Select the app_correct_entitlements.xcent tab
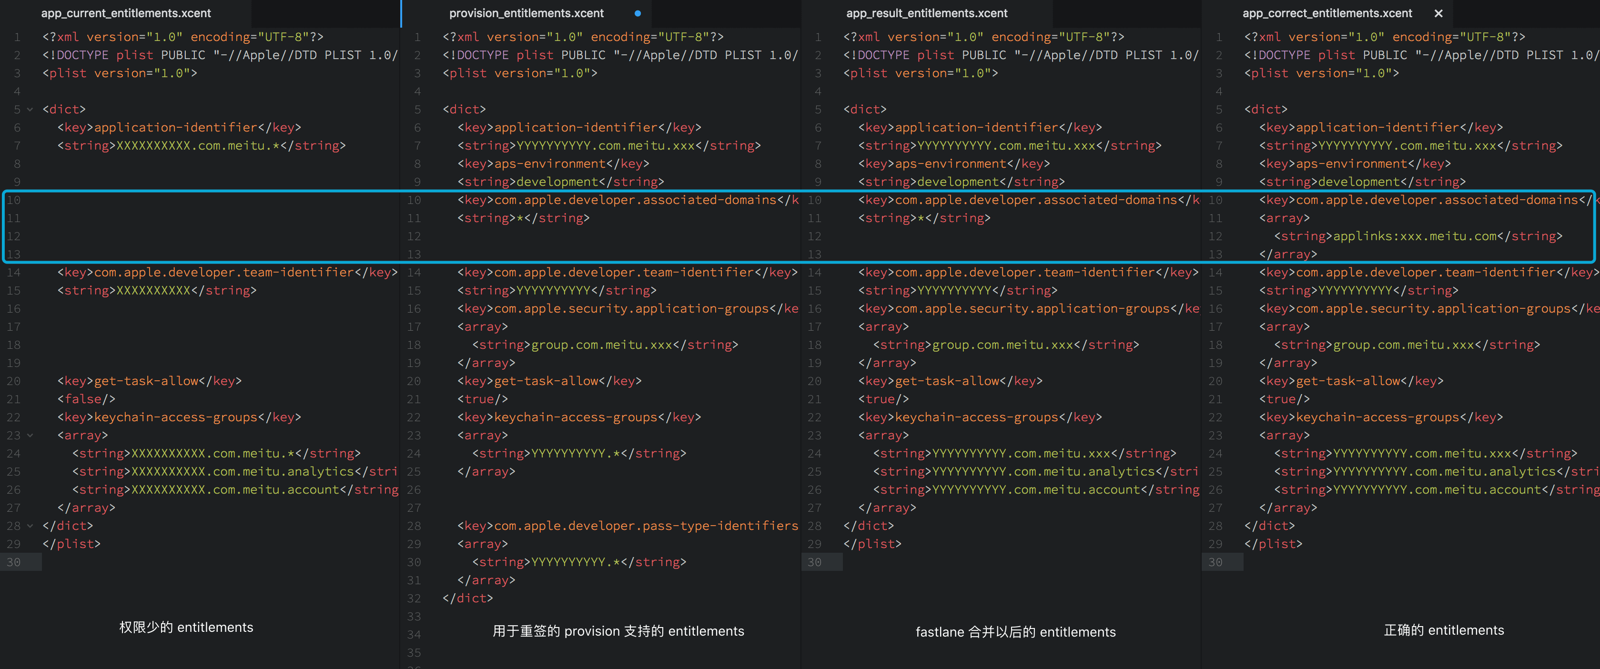Image resolution: width=1600 pixels, height=669 pixels. click(1327, 13)
